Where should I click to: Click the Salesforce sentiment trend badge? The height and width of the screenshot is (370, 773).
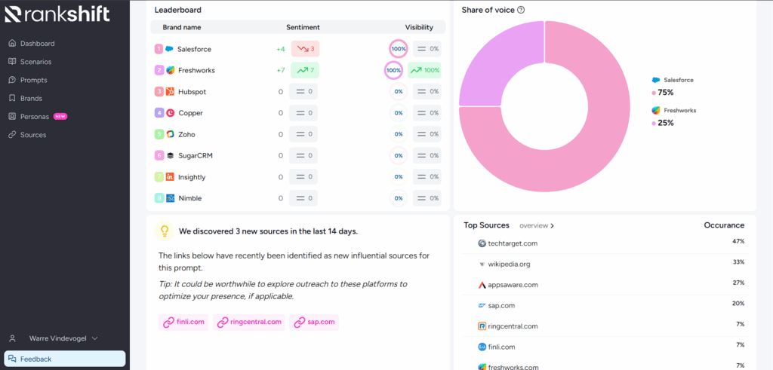[x=305, y=49]
